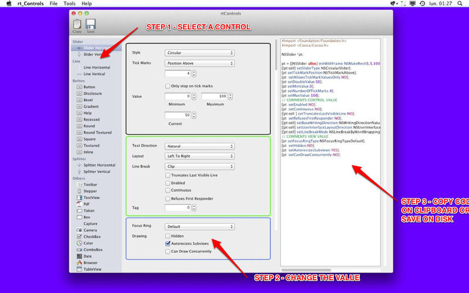
Task: Select the CheckBox control icon
Action: click(79, 237)
